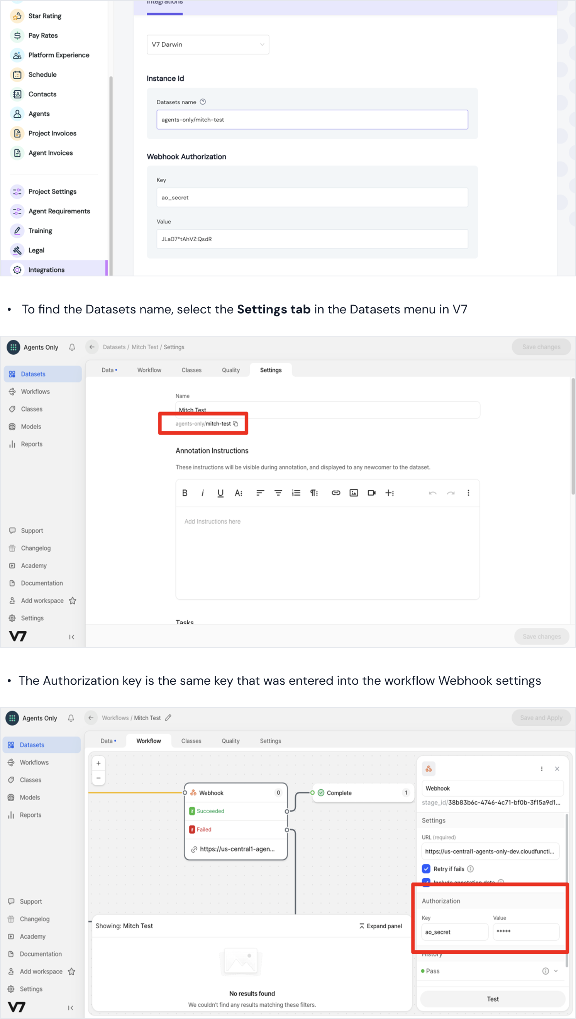Open the Quality tab on the Workflows / Mitch Test page
The height and width of the screenshot is (1019, 576).
tap(230, 741)
